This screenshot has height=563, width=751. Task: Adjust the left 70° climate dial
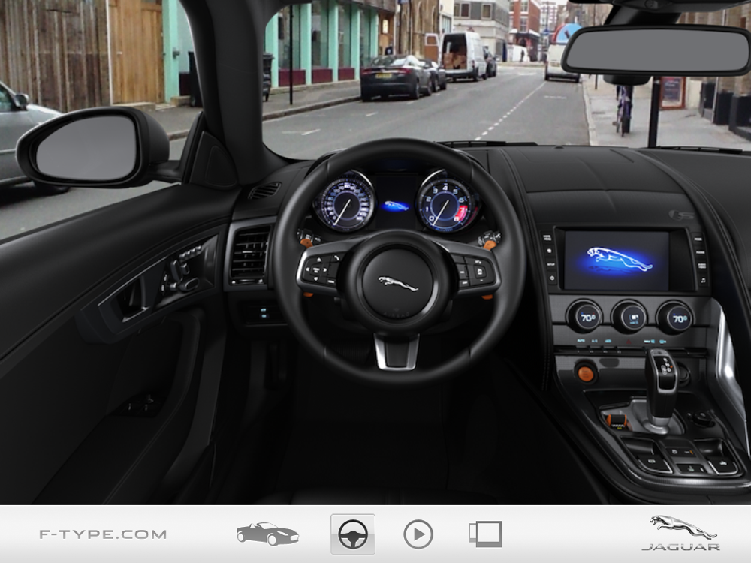click(x=585, y=317)
